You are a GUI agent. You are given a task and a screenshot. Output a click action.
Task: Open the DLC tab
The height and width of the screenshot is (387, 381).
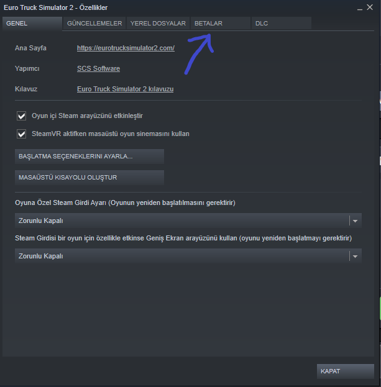(x=281, y=24)
